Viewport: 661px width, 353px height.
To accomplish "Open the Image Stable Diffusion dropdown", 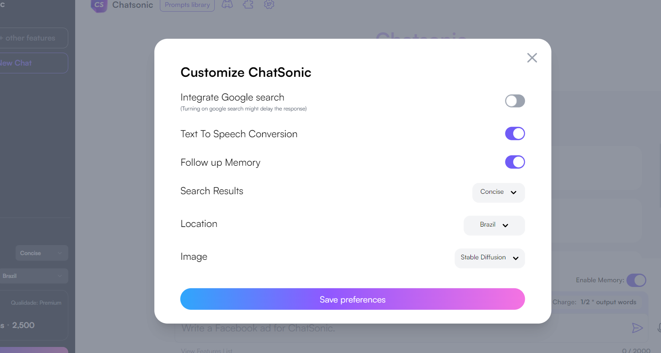I will coord(489,258).
